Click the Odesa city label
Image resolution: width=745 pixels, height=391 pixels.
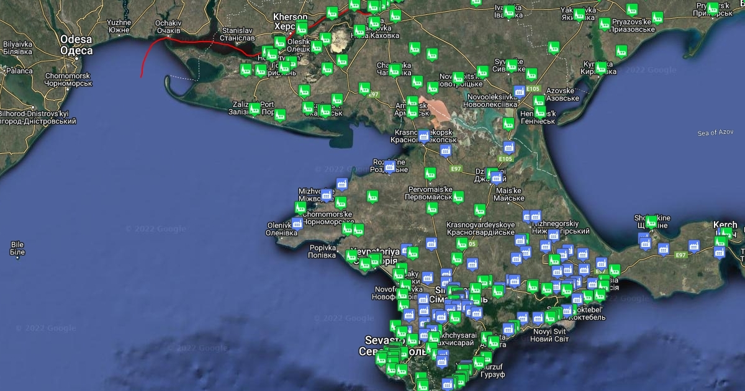click(x=76, y=45)
